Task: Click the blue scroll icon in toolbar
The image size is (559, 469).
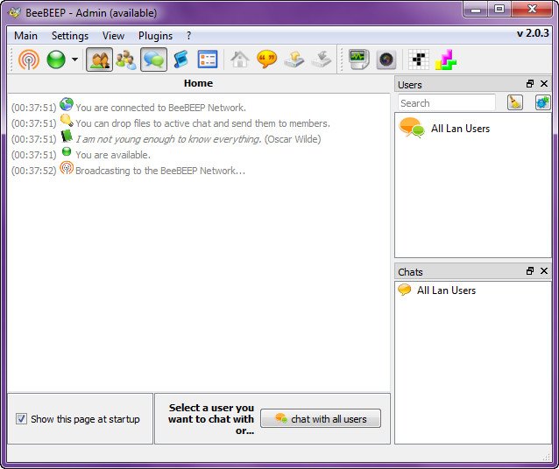Action: point(180,59)
